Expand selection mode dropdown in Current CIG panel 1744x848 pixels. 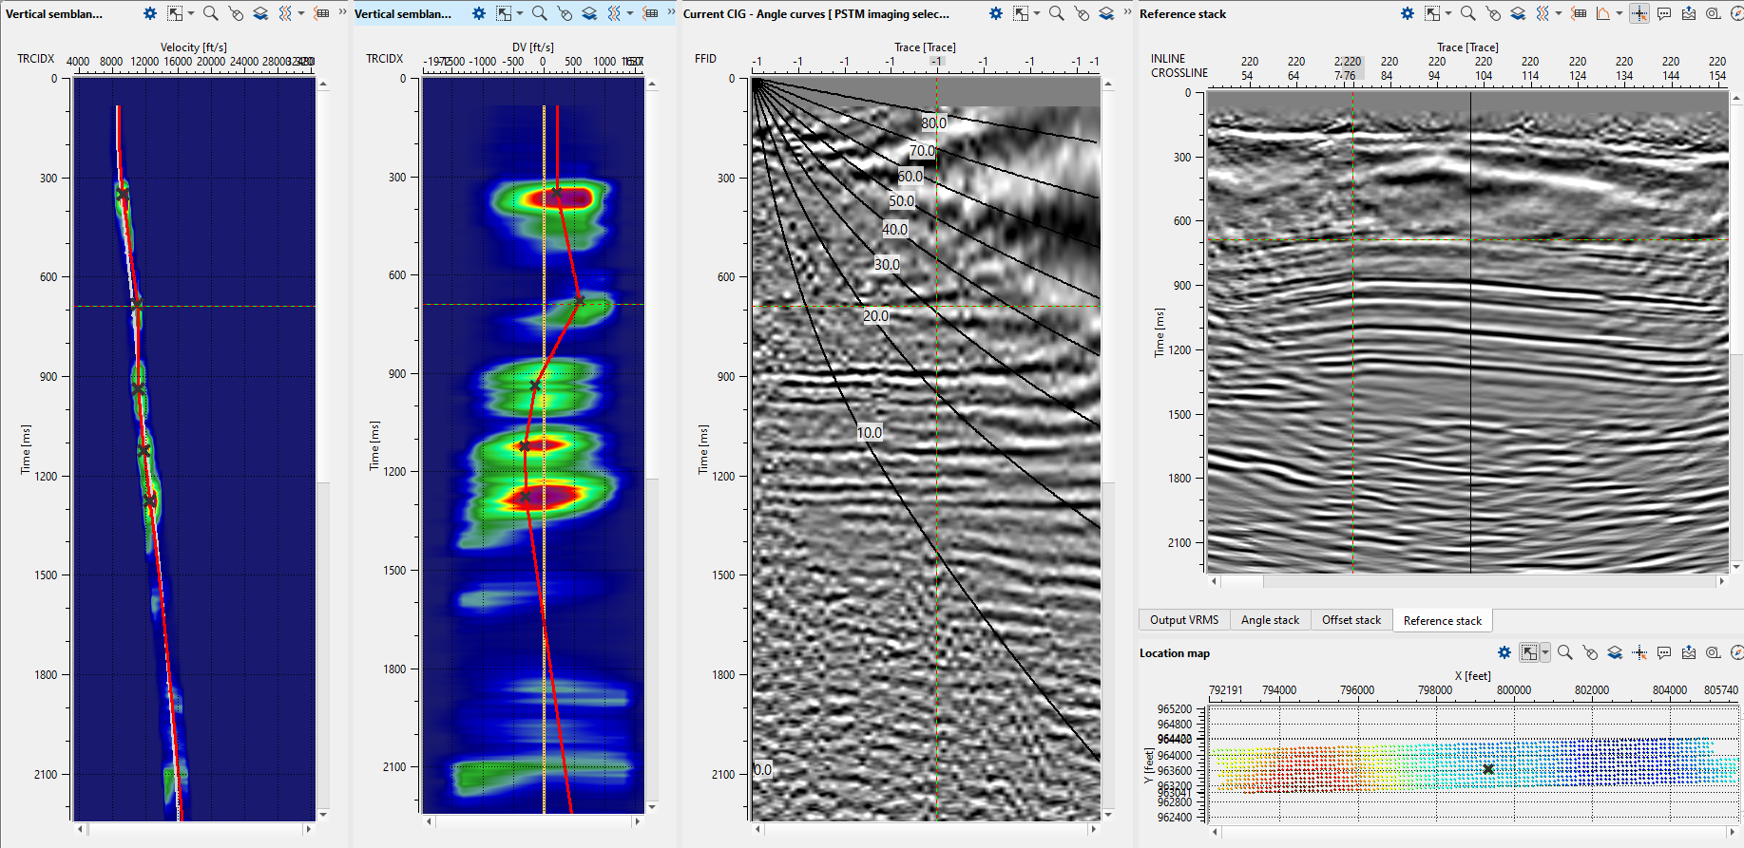(1037, 13)
